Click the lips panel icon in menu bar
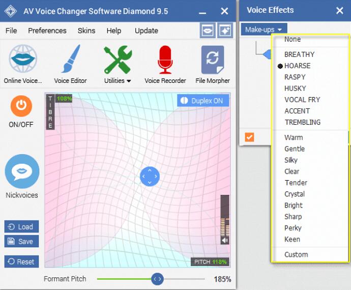351x290 pixels. pos(208,30)
